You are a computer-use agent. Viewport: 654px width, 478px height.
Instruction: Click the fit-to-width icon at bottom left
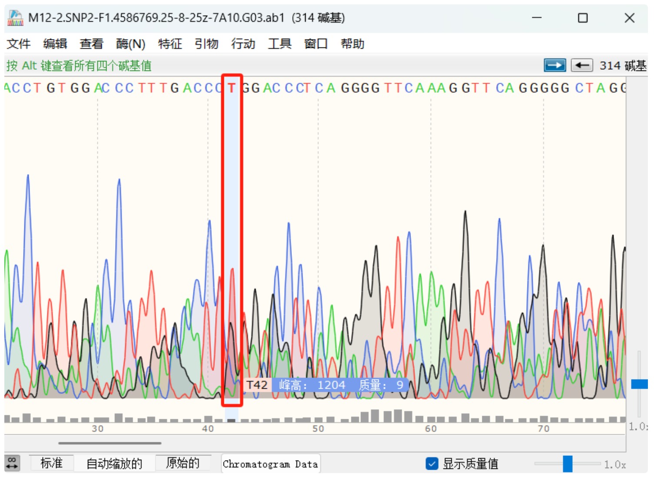coord(12,463)
